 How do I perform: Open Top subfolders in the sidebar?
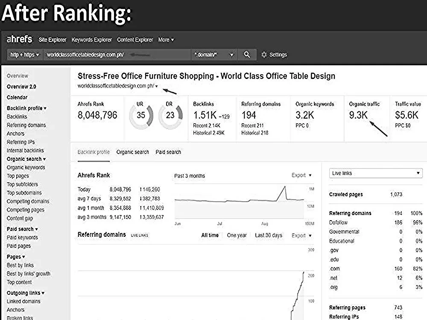(x=22, y=184)
